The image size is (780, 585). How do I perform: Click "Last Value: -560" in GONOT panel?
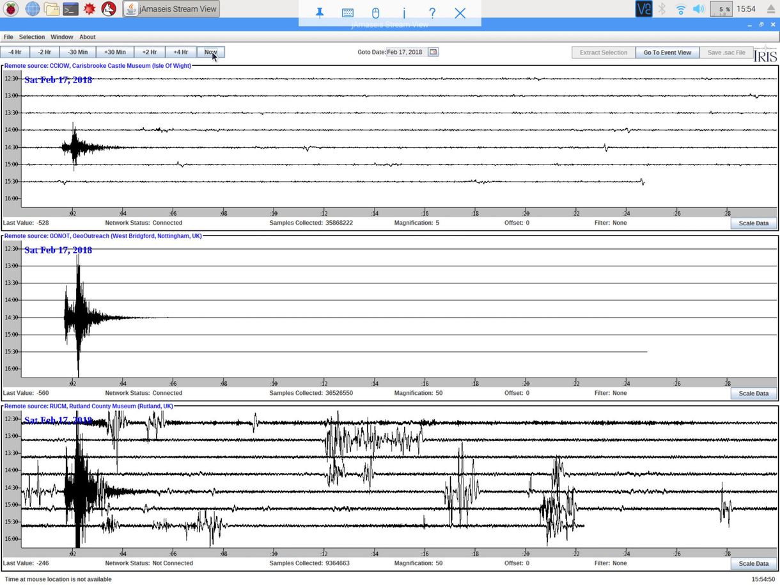(x=26, y=393)
